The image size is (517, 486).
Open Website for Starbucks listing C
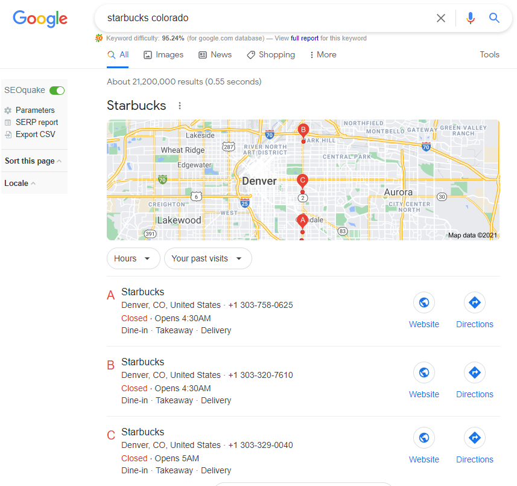423,446
